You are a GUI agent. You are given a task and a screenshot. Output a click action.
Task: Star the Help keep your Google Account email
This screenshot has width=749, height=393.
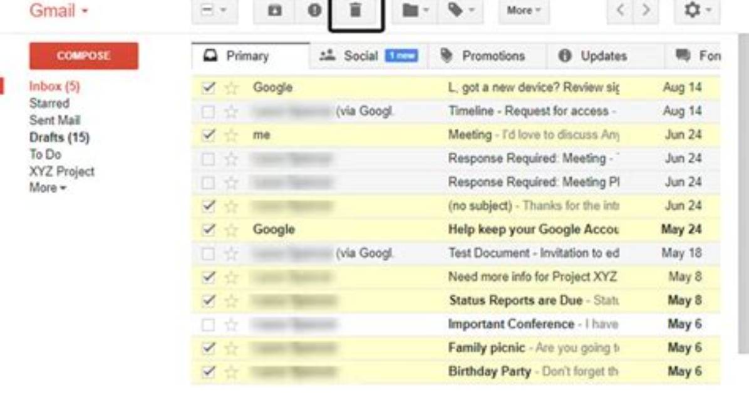[232, 230]
